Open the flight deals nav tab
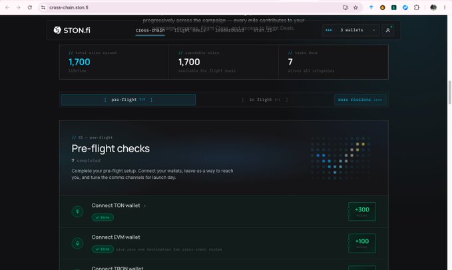This screenshot has height=270, width=452. [x=190, y=30]
